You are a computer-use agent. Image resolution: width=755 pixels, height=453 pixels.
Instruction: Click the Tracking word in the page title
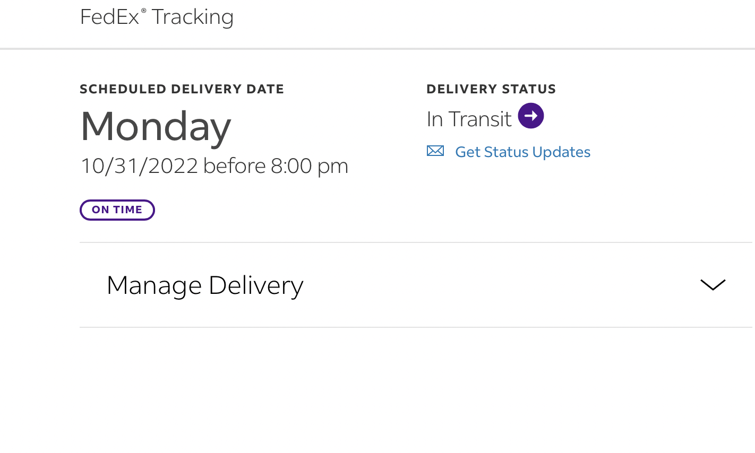tap(192, 17)
